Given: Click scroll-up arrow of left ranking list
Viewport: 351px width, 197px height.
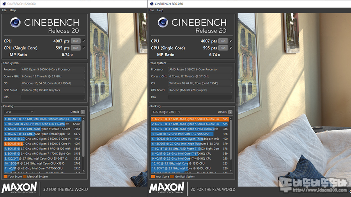Looking at the screenshot, I should click(x=83, y=118).
